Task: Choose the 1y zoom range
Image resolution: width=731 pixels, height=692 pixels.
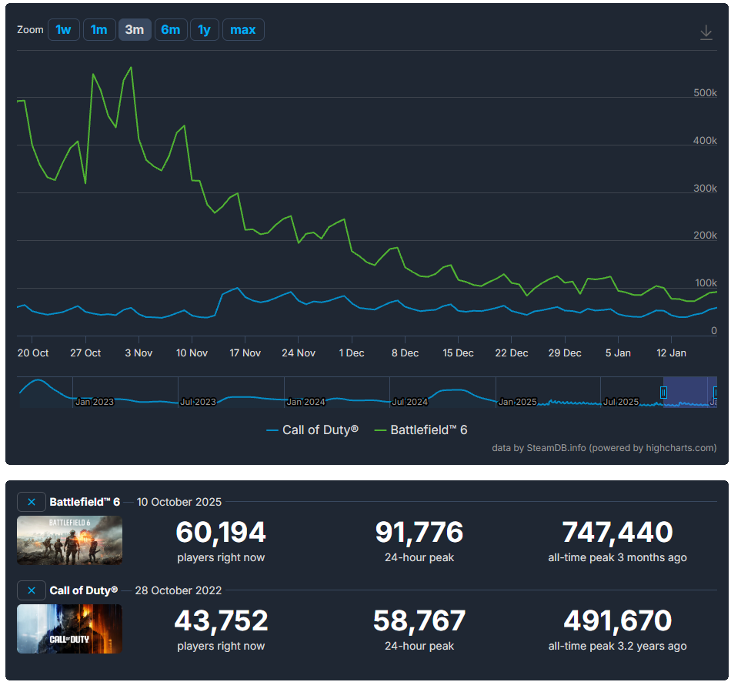Action: pos(204,30)
